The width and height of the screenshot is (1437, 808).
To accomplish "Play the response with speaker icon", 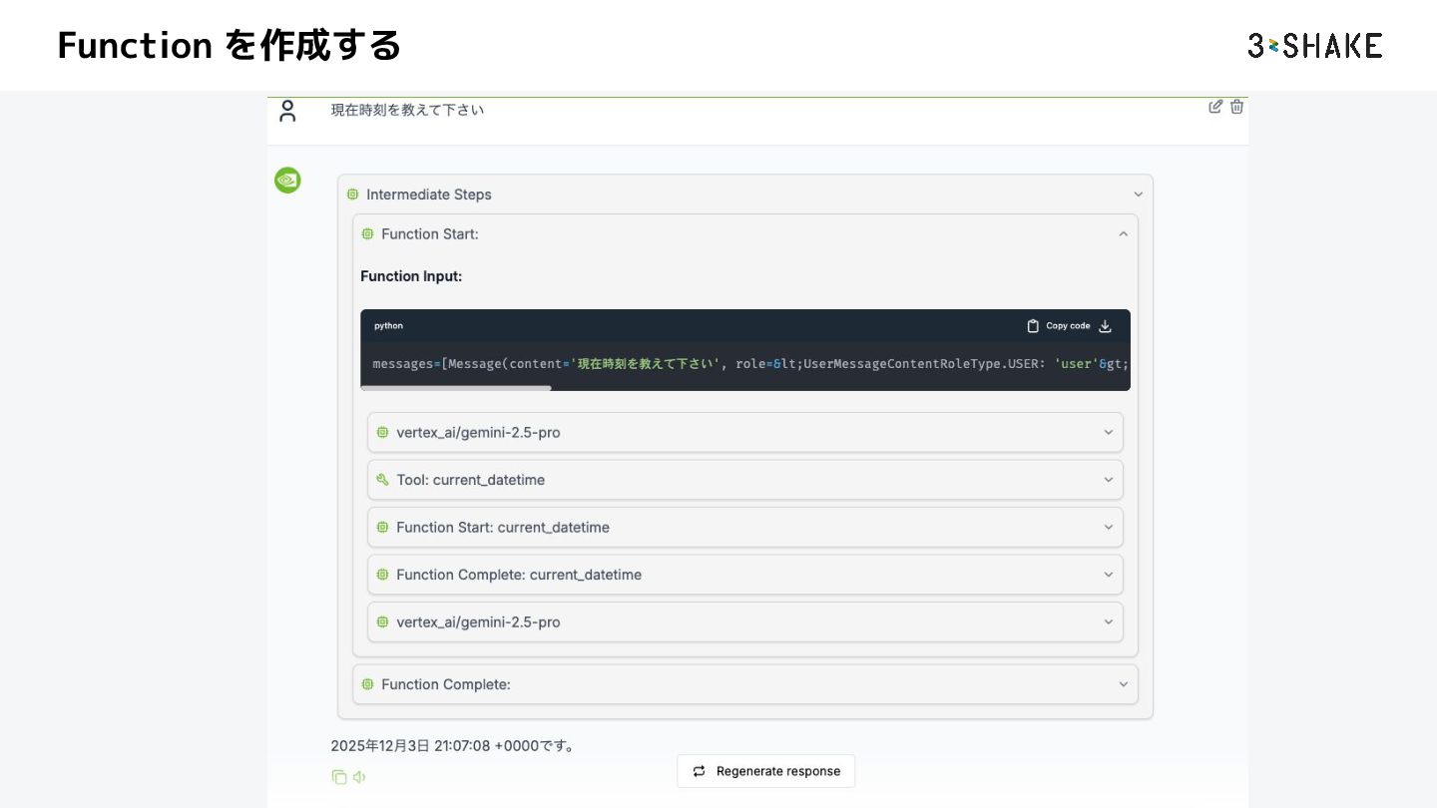I will (359, 777).
